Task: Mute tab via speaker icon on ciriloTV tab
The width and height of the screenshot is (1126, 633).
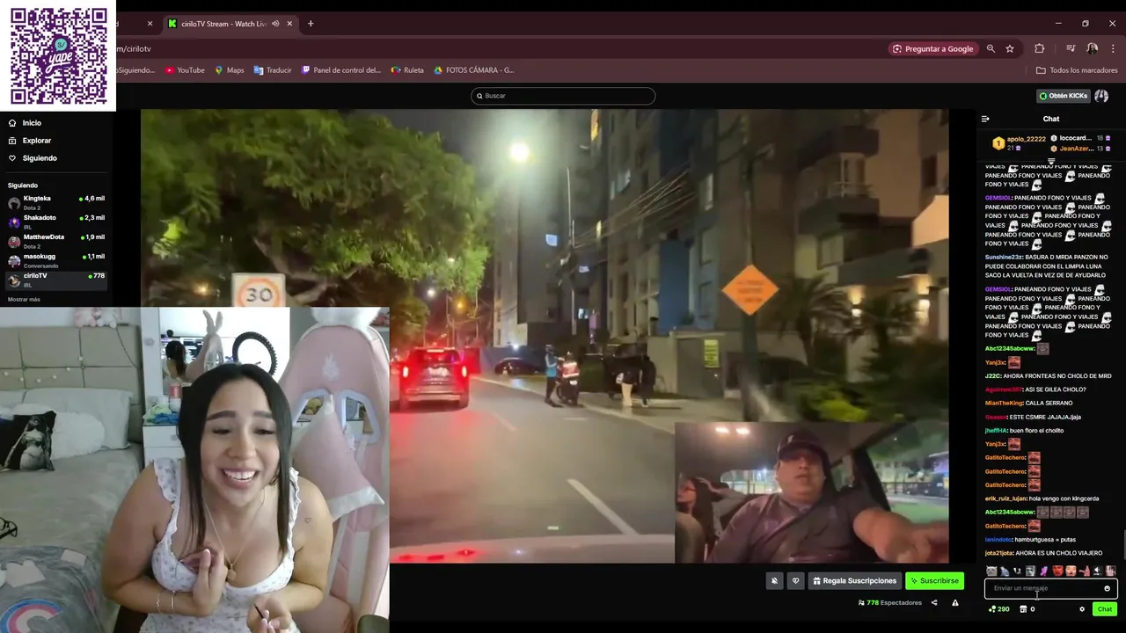Action: (x=275, y=24)
